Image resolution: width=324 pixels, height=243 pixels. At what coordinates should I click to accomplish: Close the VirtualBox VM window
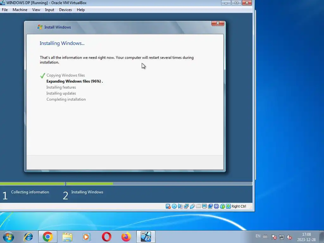[247, 3]
